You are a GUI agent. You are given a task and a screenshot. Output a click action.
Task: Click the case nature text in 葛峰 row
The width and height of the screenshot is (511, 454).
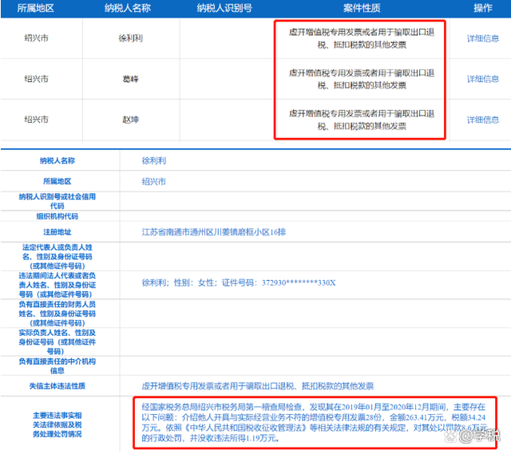362,78
